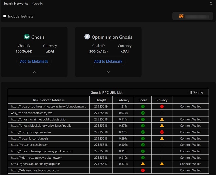Click the Sorting pause icon in table header
Screen dimensions: 216x175
click(x=191, y=92)
